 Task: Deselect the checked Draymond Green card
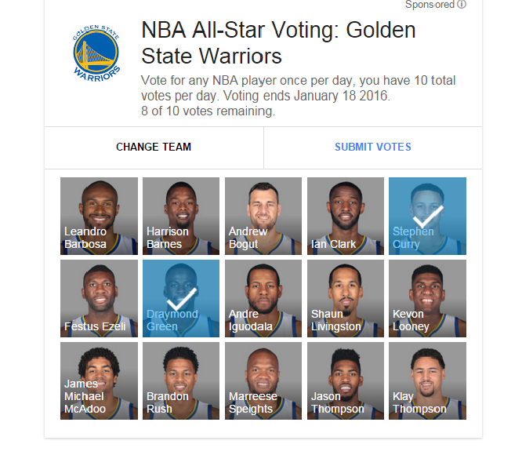[181, 298]
